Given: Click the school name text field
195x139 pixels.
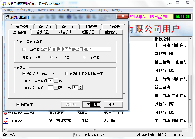Looking at the screenshot, I should coord(76,49).
